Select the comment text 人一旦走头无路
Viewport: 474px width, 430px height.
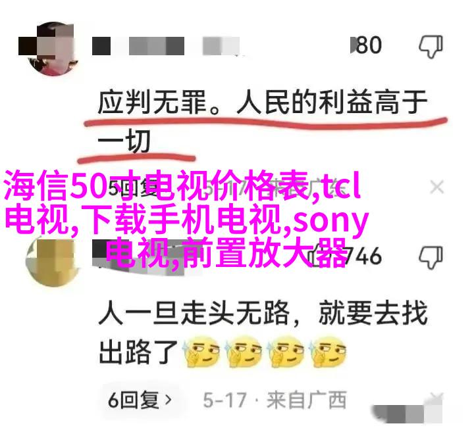coord(194,313)
